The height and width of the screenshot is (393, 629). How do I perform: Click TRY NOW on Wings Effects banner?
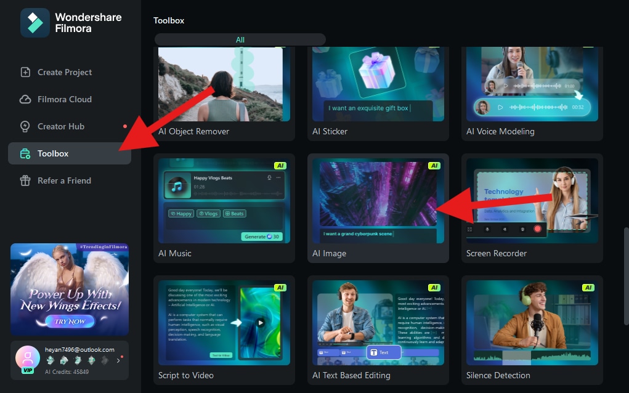pos(70,321)
